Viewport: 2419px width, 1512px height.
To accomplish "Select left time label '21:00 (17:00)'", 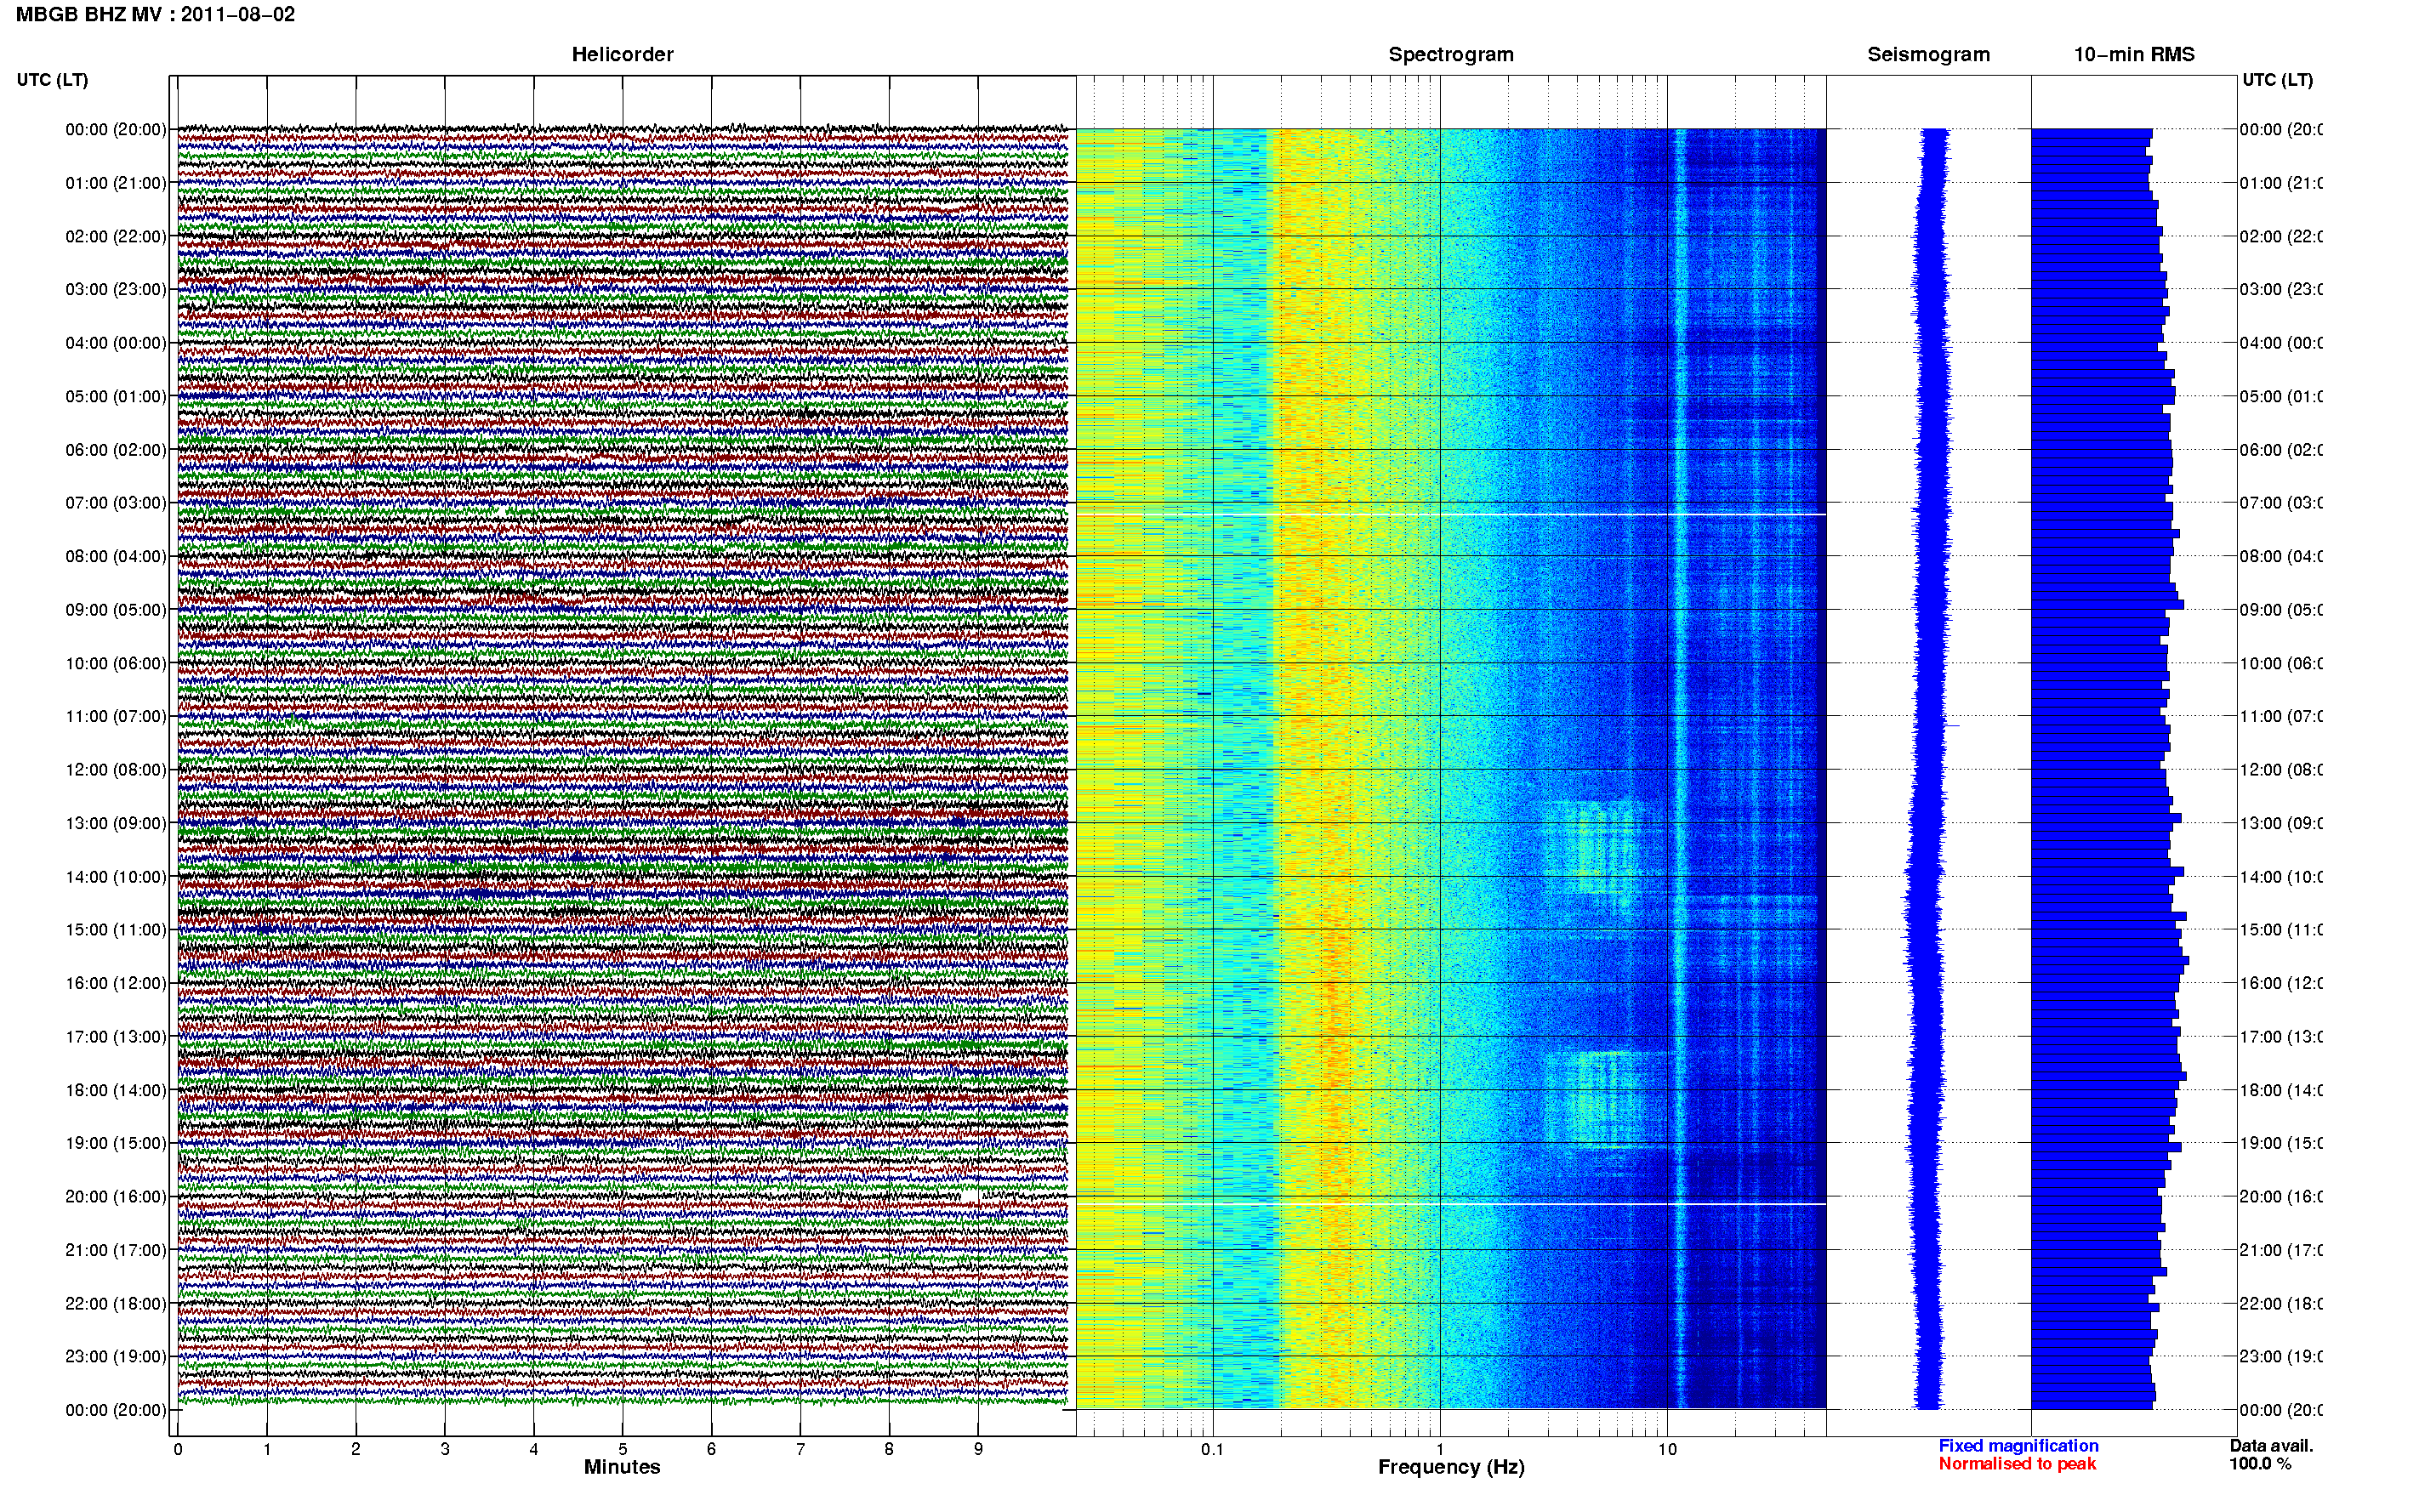I will 116,1250.
